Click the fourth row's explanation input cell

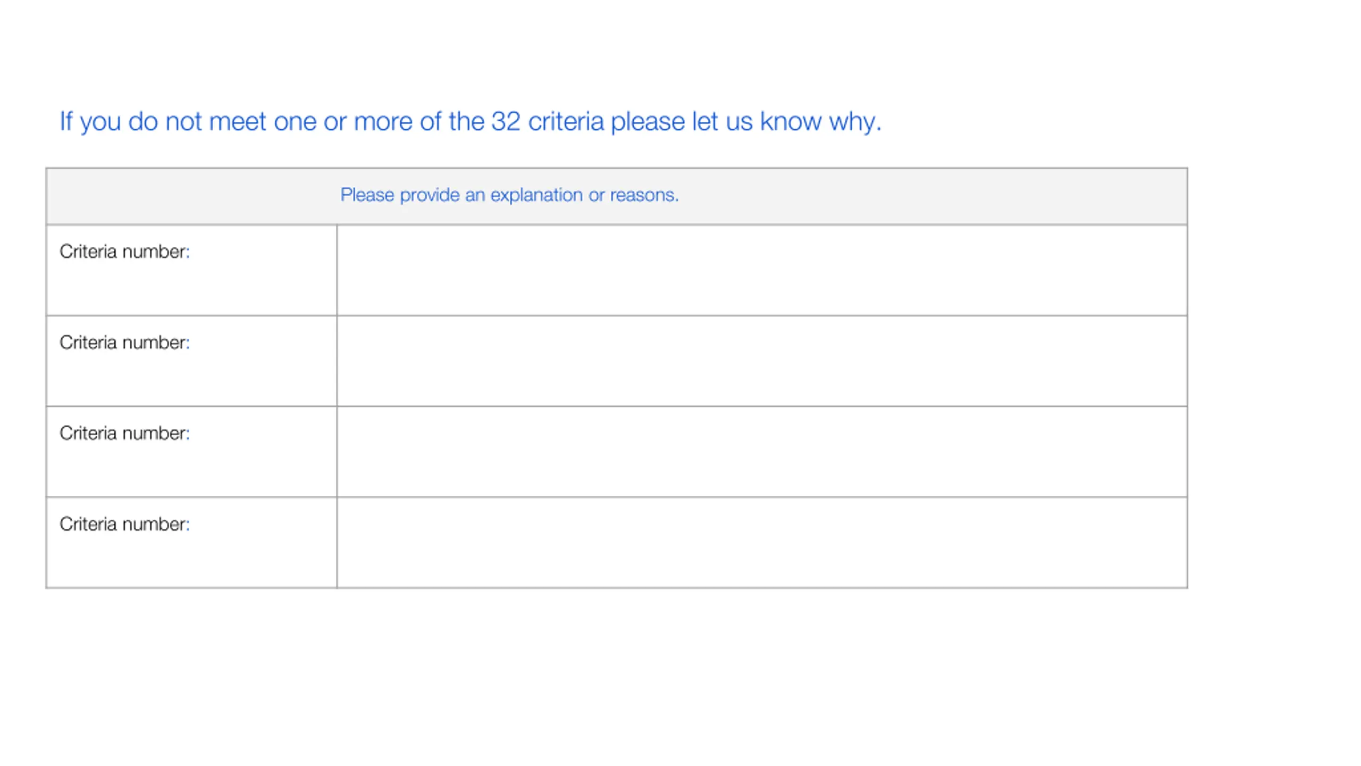coord(762,543)
